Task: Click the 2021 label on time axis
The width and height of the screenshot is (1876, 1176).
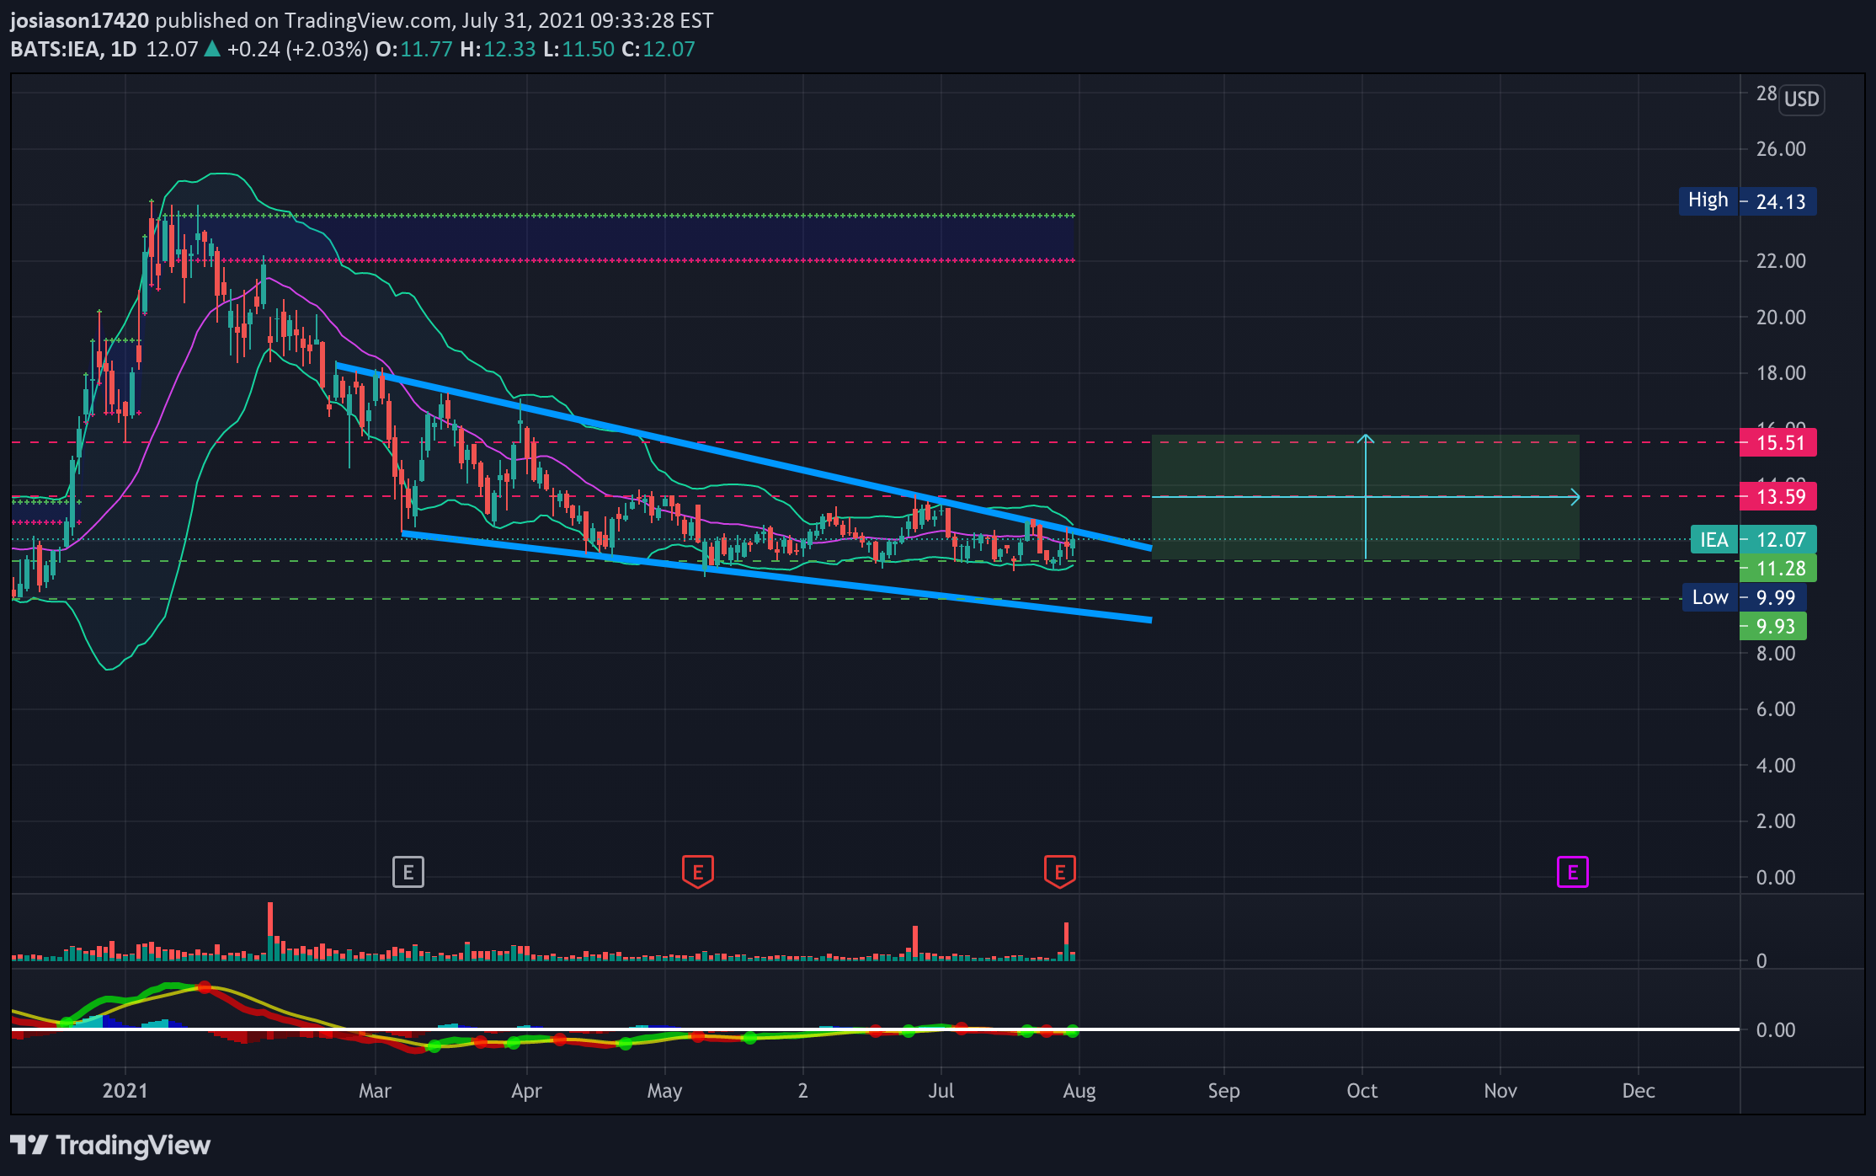Action: pyautogui.click(x=125, y=1091)
